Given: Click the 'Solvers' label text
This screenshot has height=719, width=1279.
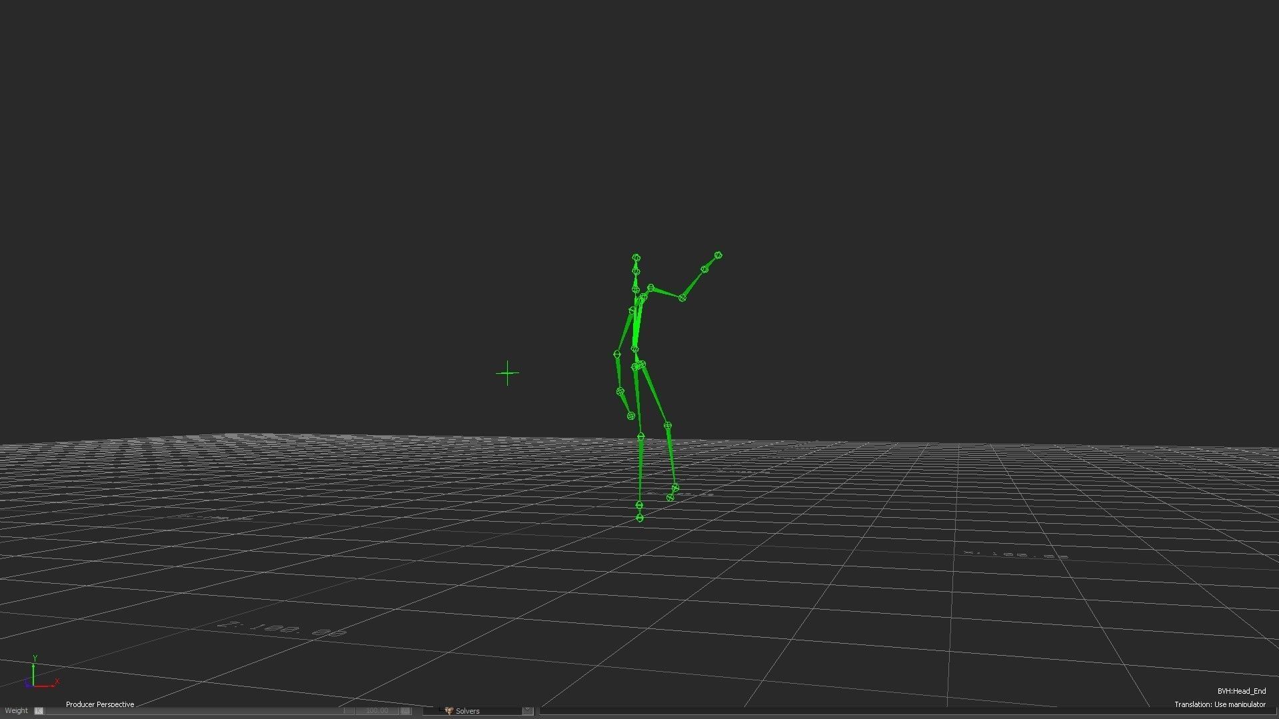Looking at the screenshot, I should [x=468, y=711].
